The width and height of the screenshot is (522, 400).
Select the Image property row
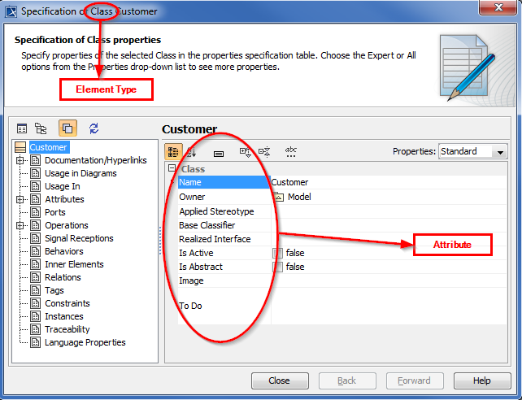pyautogui.click(x=341, y=280)
